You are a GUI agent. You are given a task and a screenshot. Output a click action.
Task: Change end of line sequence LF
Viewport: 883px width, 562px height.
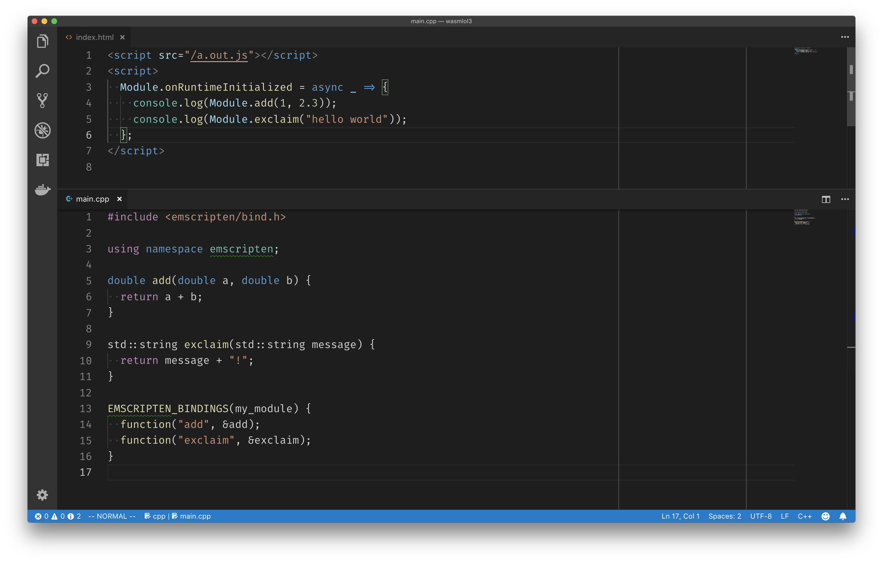pos(785,516)
